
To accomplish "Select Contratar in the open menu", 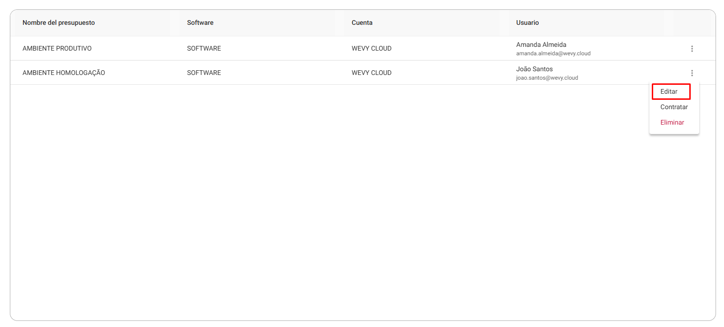I will pyautogui.click(x=674, y=107).
